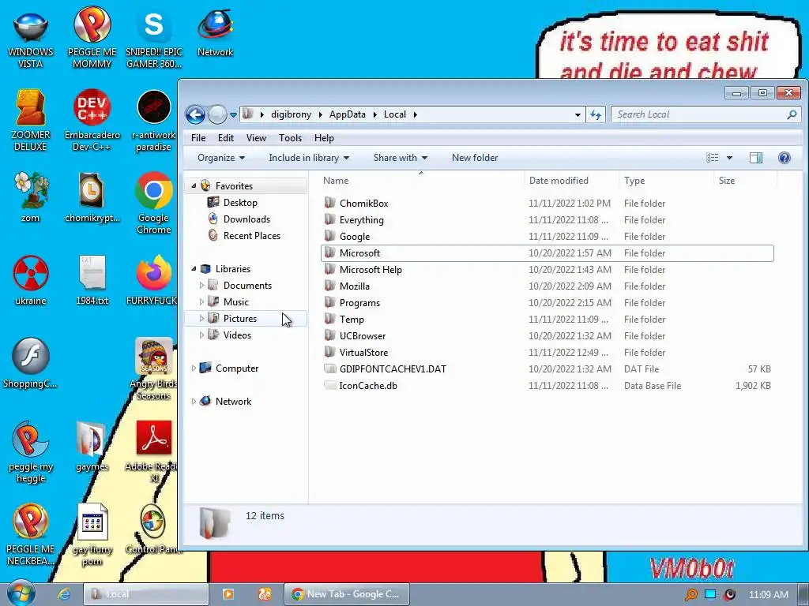The width and height of the screenshot is (809, 606).
Task: Select the Network desktop icon
Action: [215, 32]
